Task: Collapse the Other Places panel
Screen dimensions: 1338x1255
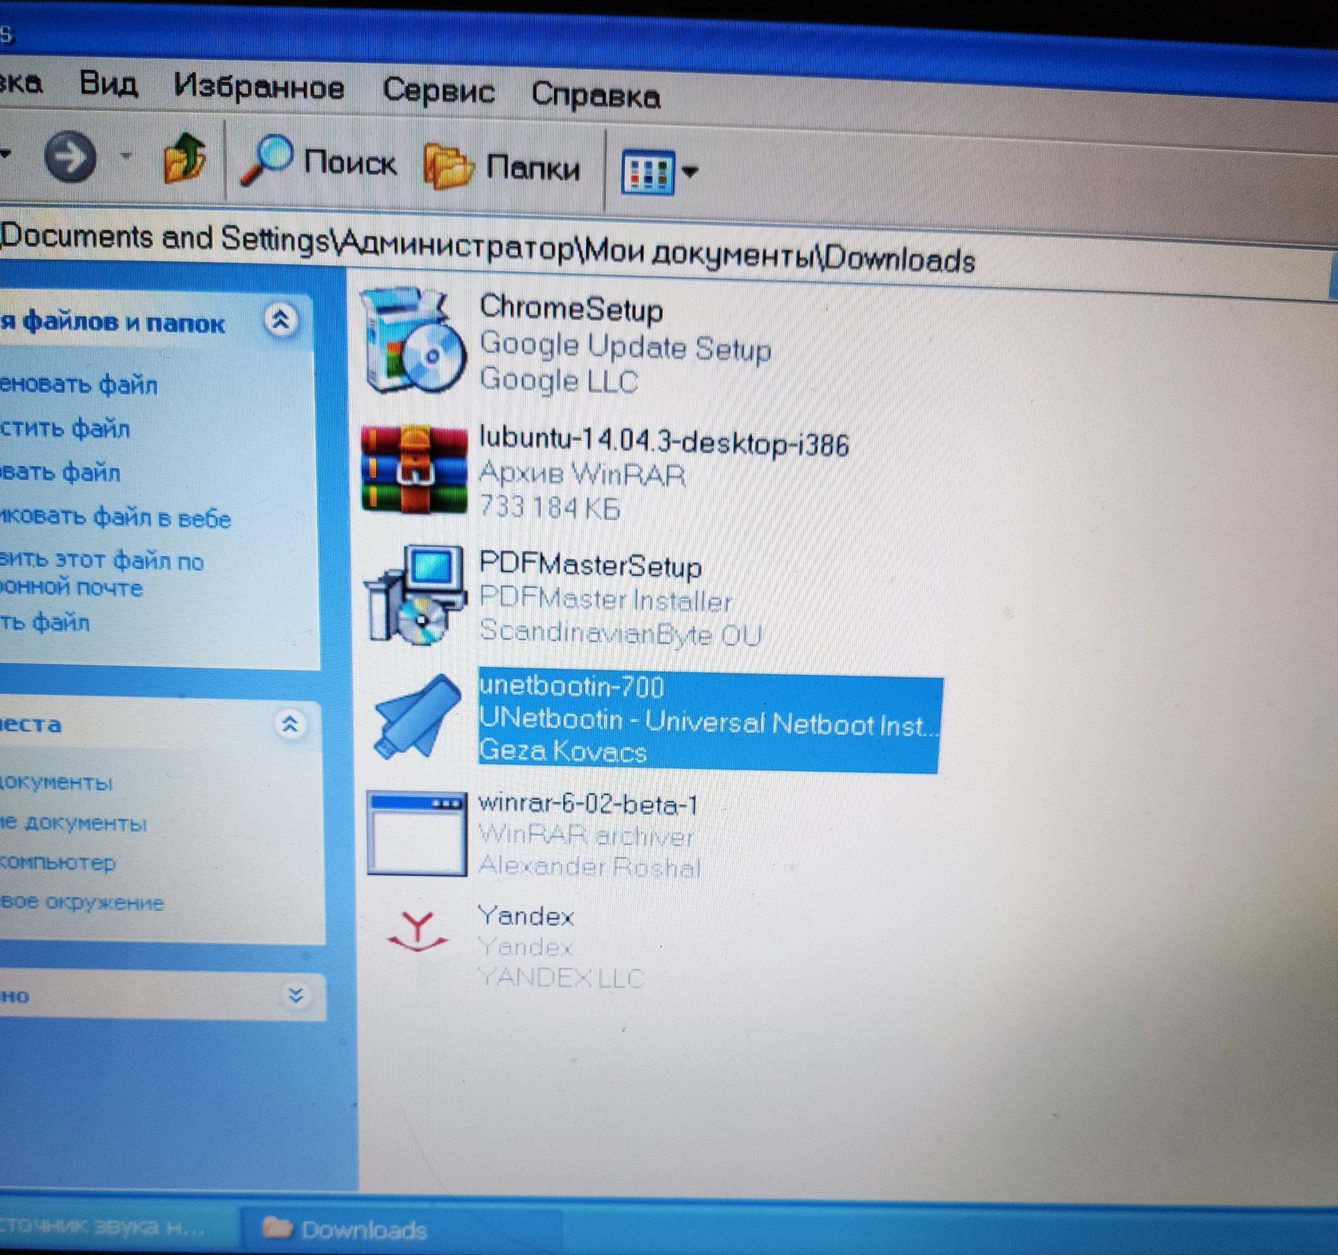Action: pyautogui.click(x=290, y=724)
